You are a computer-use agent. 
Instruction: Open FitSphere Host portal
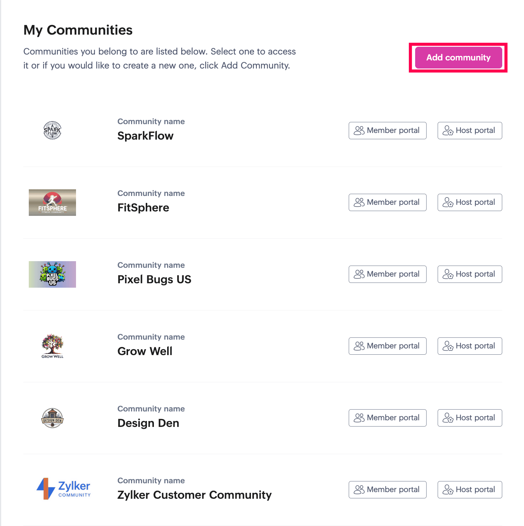(x=470, y=202)
